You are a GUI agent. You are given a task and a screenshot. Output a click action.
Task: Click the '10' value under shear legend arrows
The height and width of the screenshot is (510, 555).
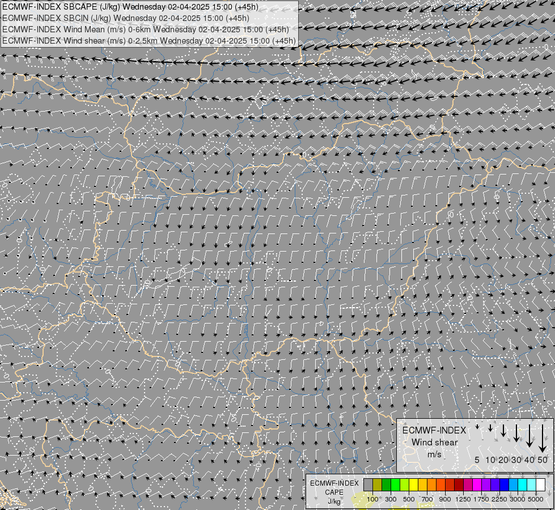490,460
